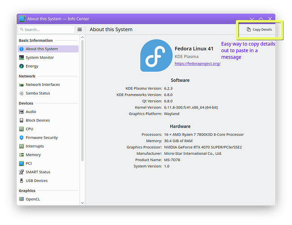Viewport: 292px width, 225px height.
Task: Click the USB Devices icon
Action: 22,180
